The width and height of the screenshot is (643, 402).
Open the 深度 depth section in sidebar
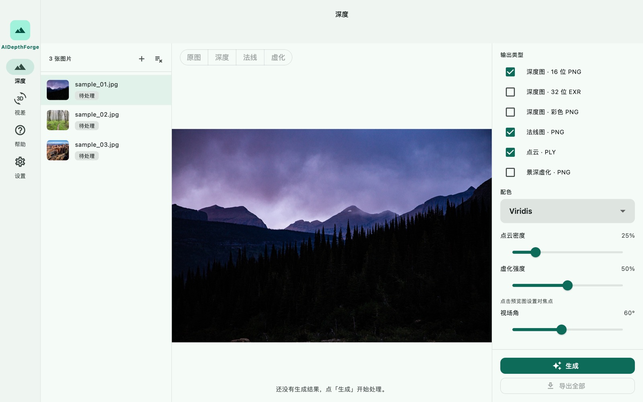click(20, 72)
